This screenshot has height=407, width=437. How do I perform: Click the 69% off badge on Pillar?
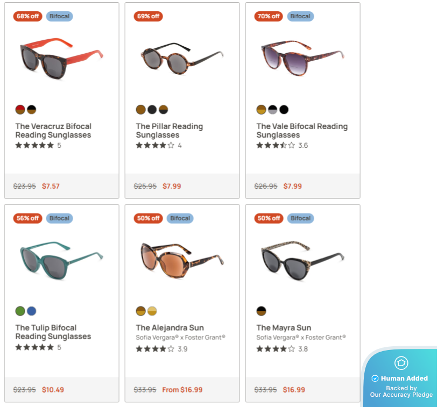pos(148,16)
